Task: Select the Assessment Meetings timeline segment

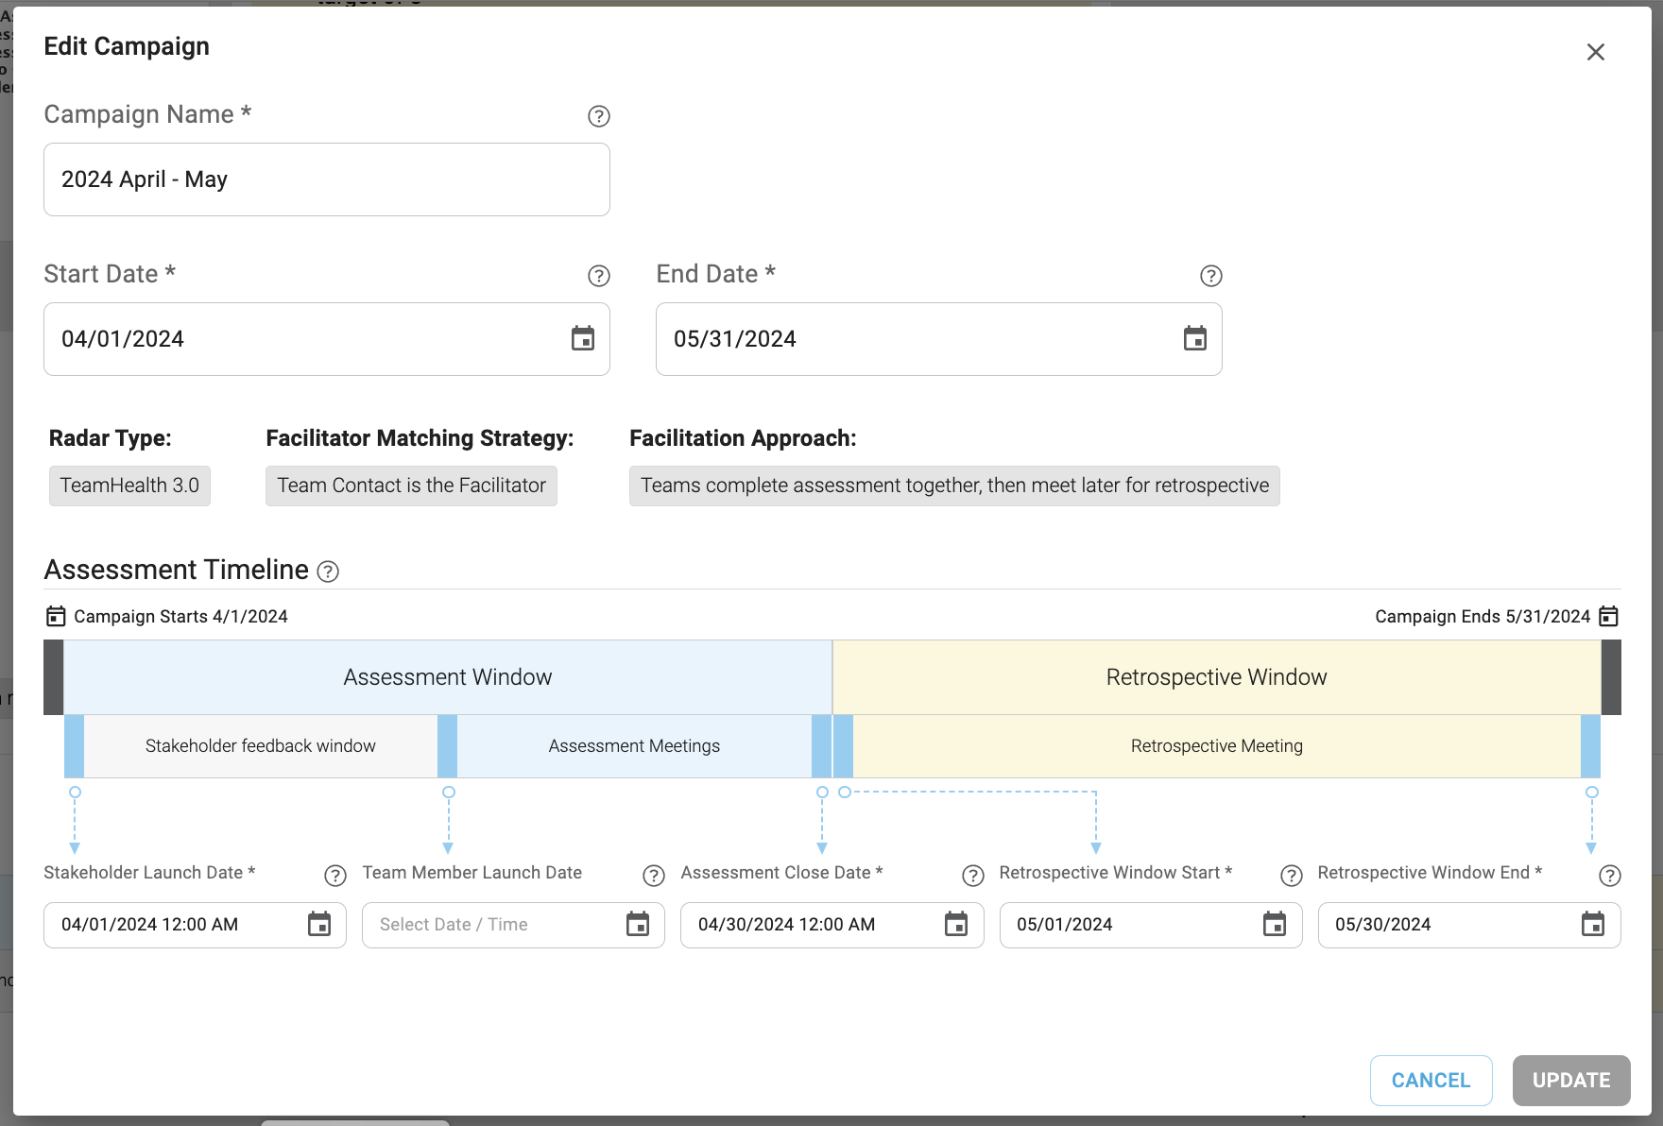Action: pyautogui.click(x=634, y=746)
